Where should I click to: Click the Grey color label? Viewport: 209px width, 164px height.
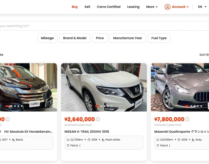[x=198, y=140]
